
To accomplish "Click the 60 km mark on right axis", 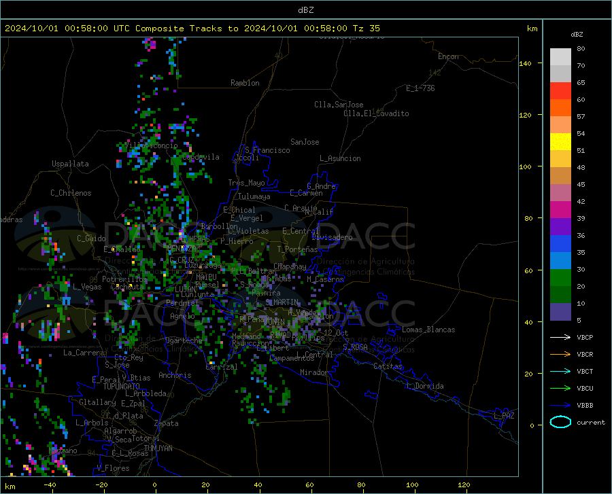I will [x=528, y=270].
